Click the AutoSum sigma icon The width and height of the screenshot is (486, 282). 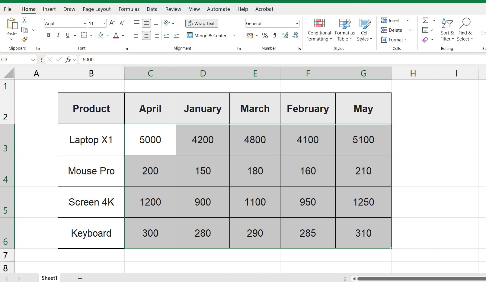click(x=426, y=20)
